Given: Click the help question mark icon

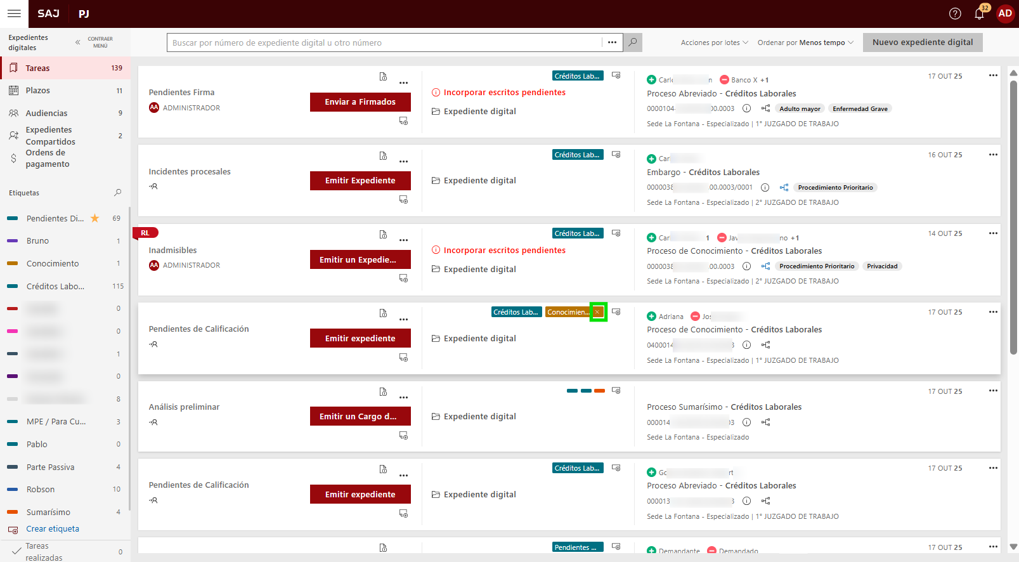Looking at the screenshot, I should click(955, 14).
